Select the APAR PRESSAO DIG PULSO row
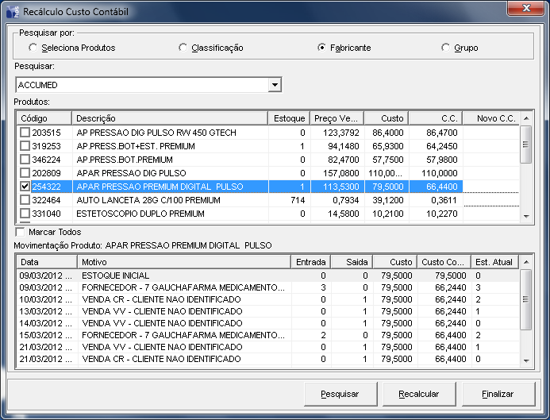The image size is (550, 420). coord(268,172)
